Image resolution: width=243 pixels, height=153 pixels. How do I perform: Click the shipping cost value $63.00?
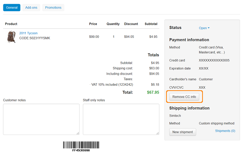154,68
